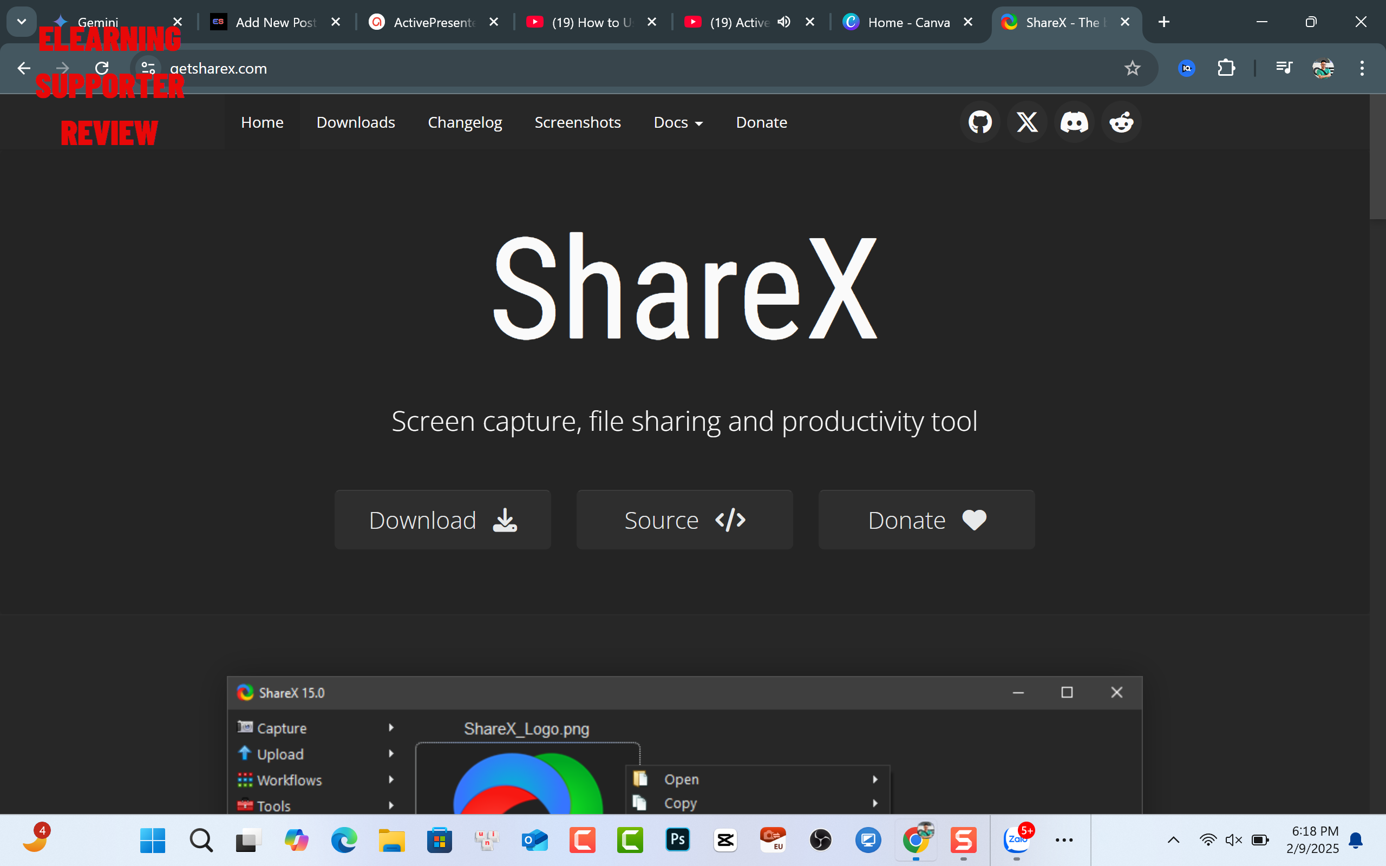Image resolution: width=1386 pixels, height=866 pixels.
Task: Open the Reddit community icon
Action: pos(1121,122)
